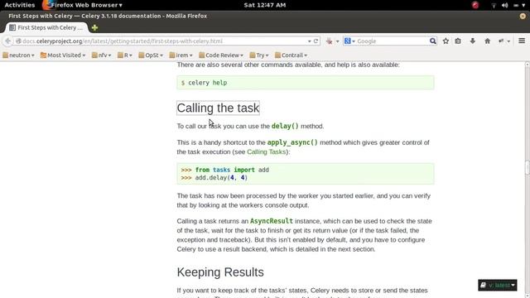Open the R bookmarks folder
Screen dimensions: 530x298
(125, 55)
